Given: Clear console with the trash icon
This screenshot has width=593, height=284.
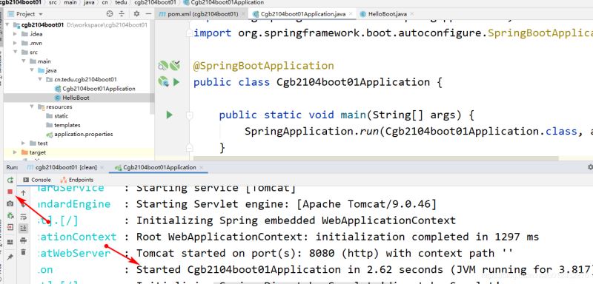Looking at the screenshot, I should coord(24,251).
